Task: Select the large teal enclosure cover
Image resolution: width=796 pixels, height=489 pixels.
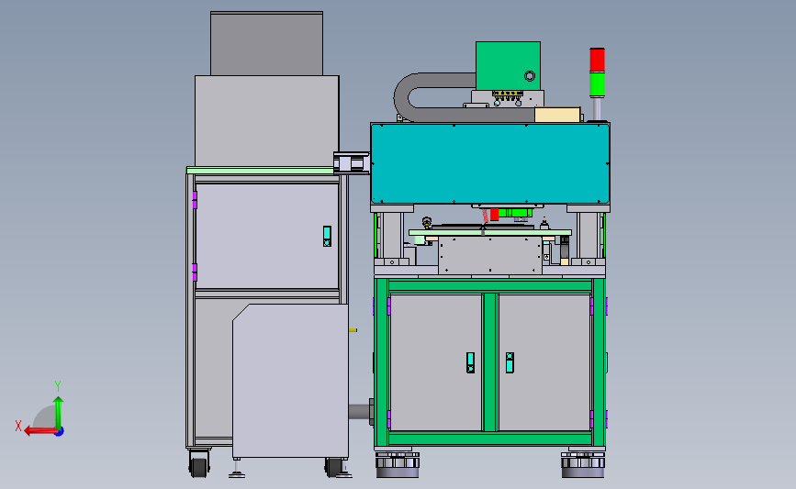Action: (x=490, y=163)
